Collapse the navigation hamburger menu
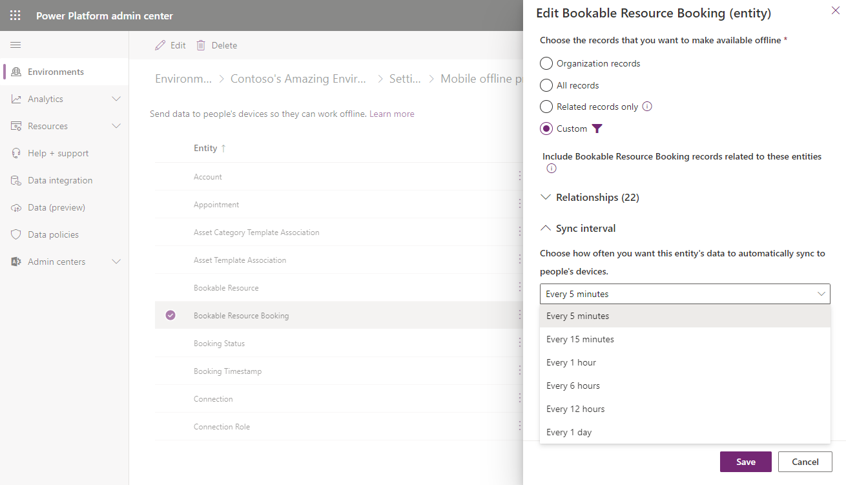Screen dimensions: 846x485 pos(15,45)
